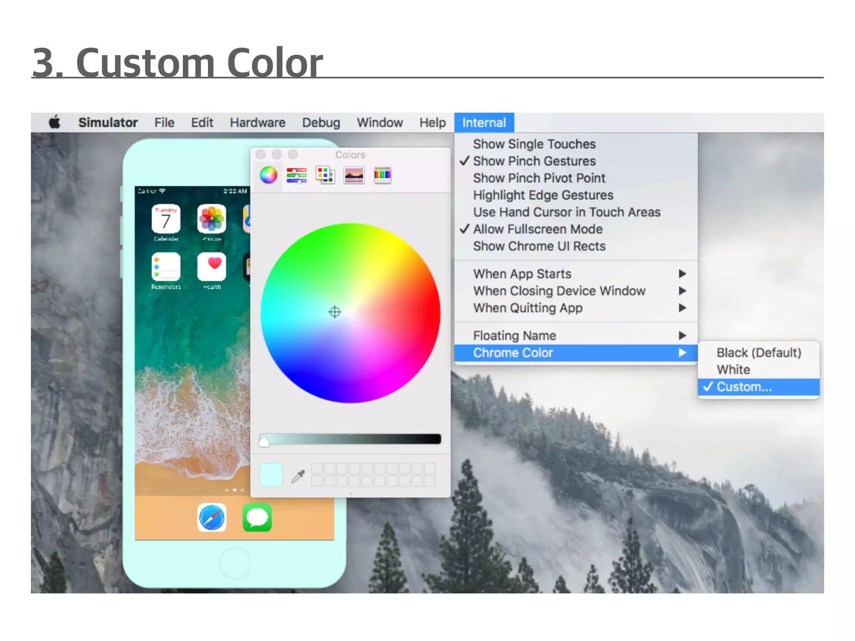Pick color with the eyedropper tool
The height and width of the screenshot is (641, 855).
[x=298, y=476]
